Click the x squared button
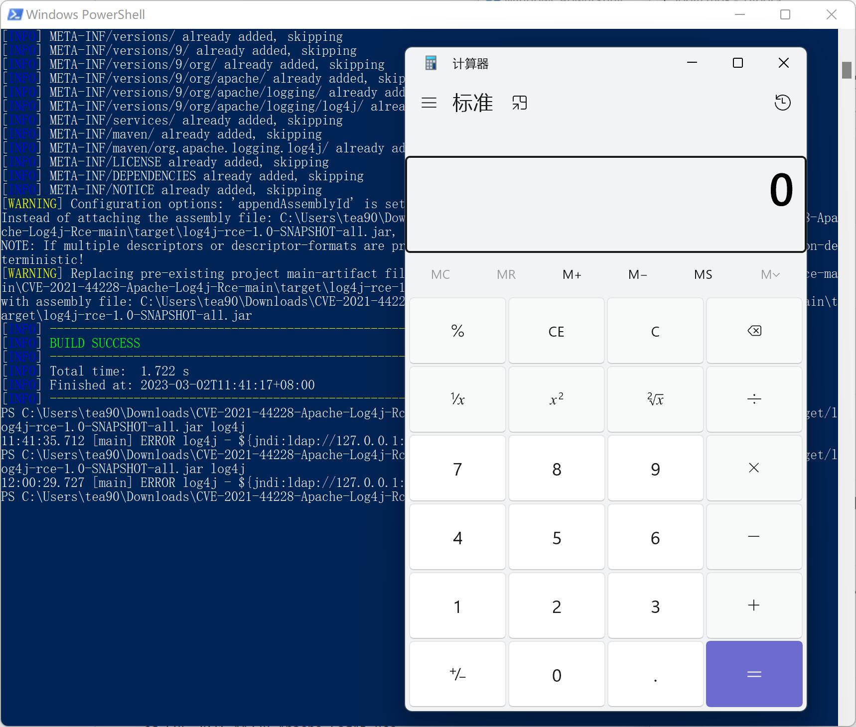Viewport: 856px width, 727px height. pyautogui.click(x=556, y=399)
